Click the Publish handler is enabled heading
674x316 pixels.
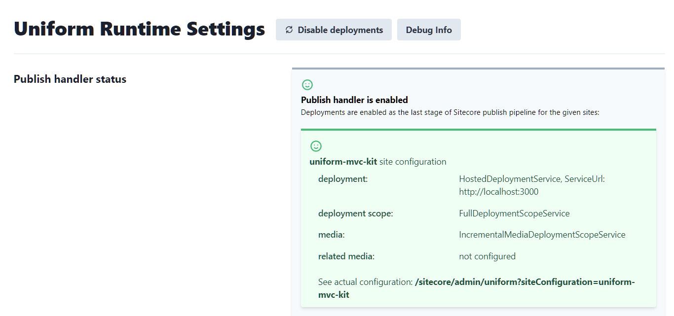pyautogui.click(x=354, y=100)
